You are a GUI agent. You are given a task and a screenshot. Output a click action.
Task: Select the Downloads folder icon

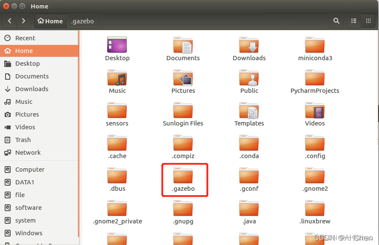pyautogui.click(x=249, y=49)
